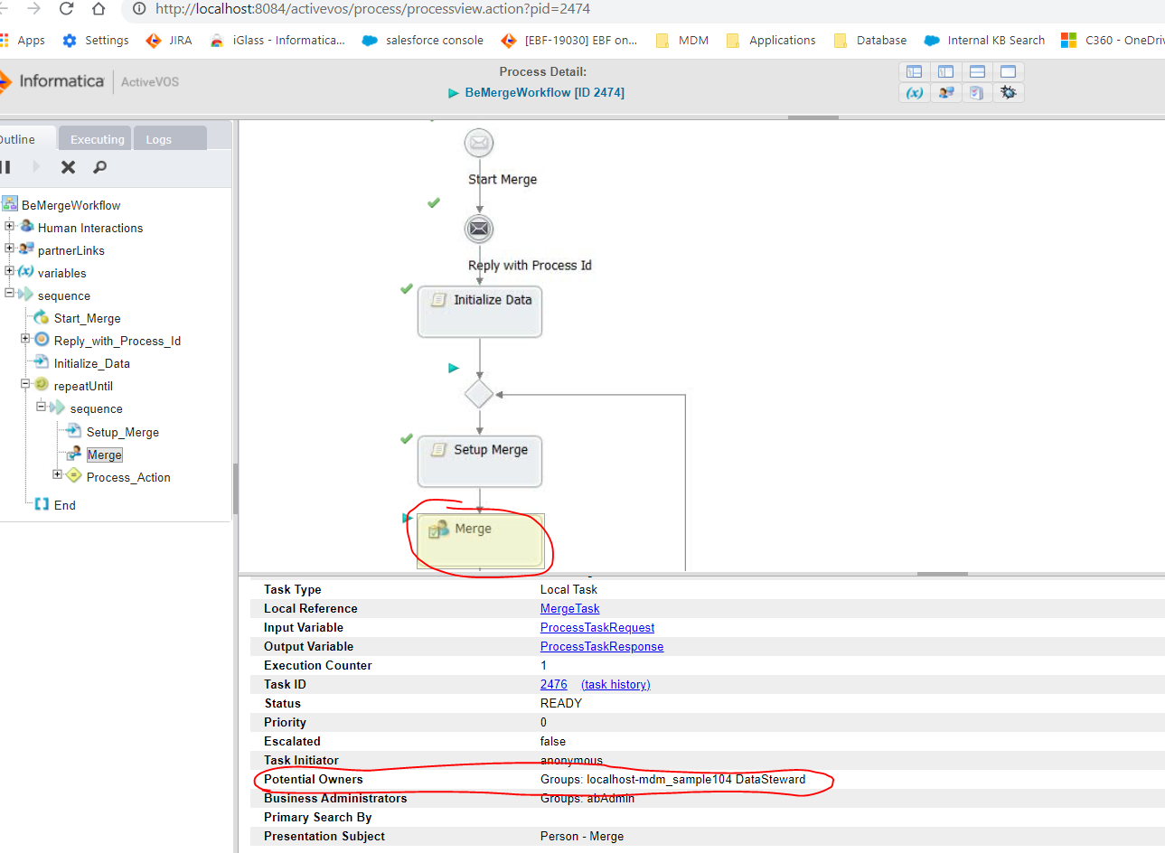Open the process variables (x) view
The width and height of the screenshot is (1165, 853).
pyautogui.click(x=915, y=92)
